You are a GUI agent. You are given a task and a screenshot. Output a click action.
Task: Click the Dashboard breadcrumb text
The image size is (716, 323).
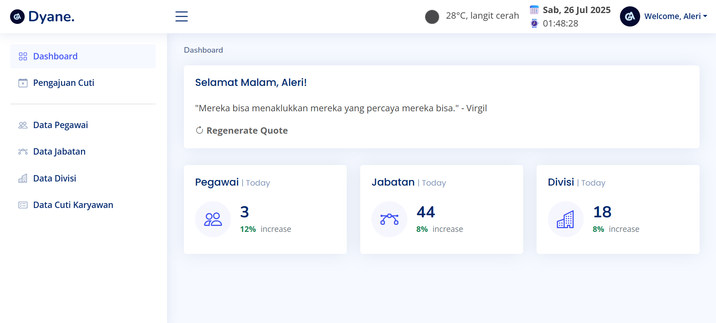pyautogui.click(x=203, y=50)
